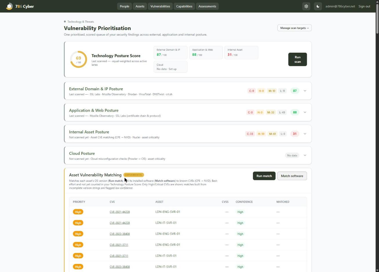Expand External Domain & IP Posture chevron
Viewport: 379px width, 272px height.
click(305, 91)
